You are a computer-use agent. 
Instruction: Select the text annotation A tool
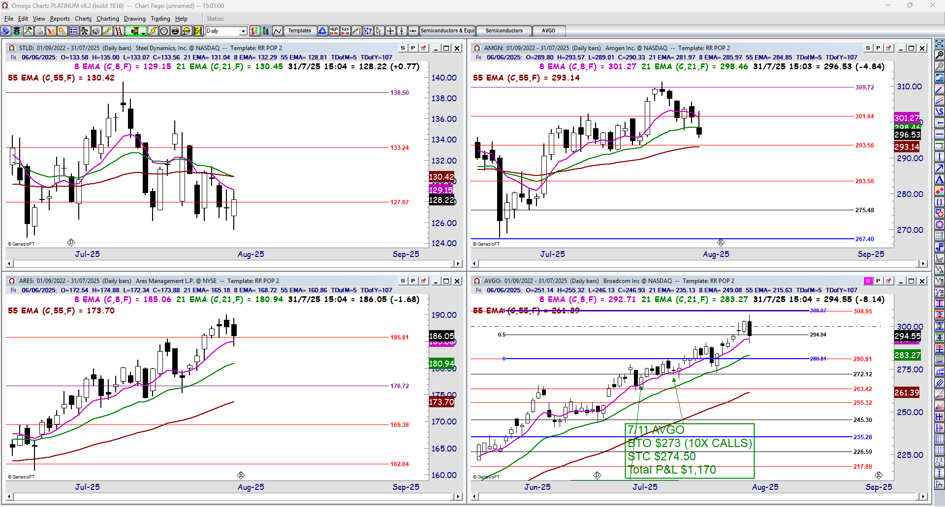(939, 179)
